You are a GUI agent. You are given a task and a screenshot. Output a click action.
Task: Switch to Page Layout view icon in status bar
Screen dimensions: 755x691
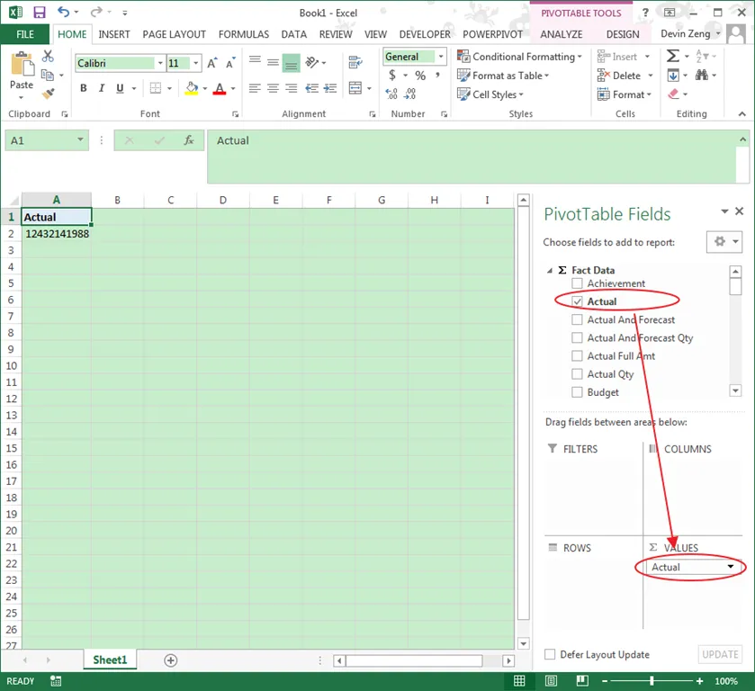[x=551, y=681]
